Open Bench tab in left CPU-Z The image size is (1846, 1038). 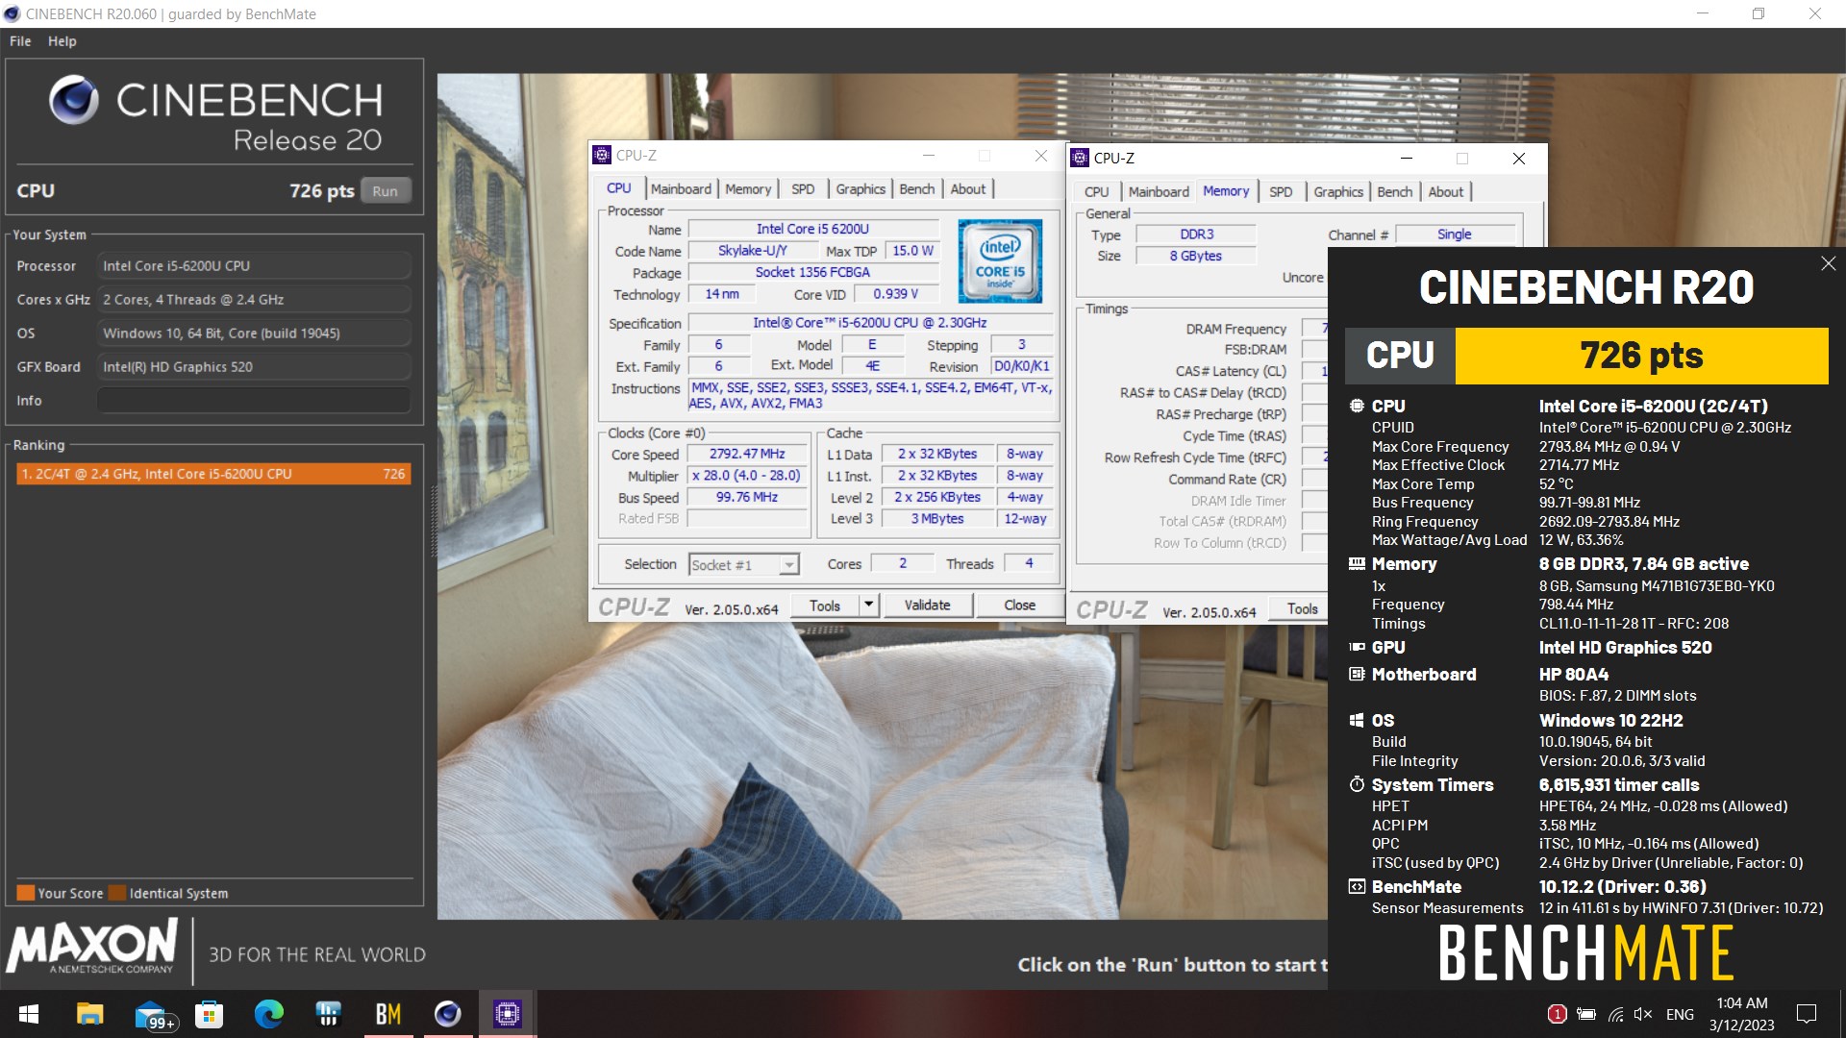(x=916, y=188)
